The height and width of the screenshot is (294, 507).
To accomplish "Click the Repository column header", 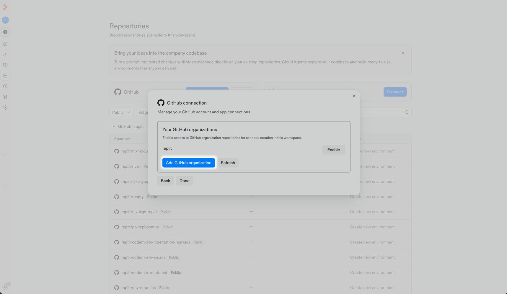I will (122, 139).
